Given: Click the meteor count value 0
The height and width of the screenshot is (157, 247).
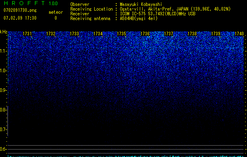Looking at the screenshot, I should click(x=56, y=18).
